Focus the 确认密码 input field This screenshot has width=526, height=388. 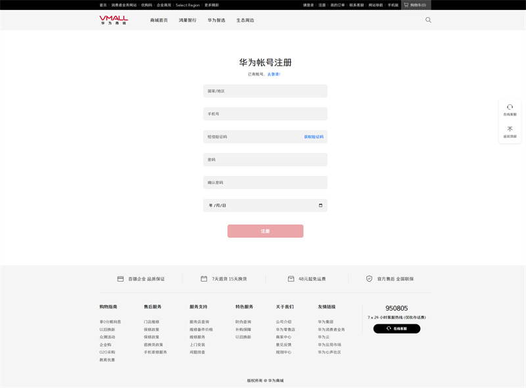[265, 183]
